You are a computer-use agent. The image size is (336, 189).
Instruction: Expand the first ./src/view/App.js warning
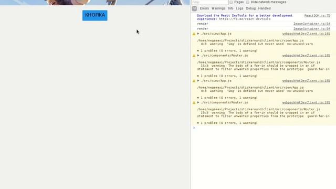198,34
